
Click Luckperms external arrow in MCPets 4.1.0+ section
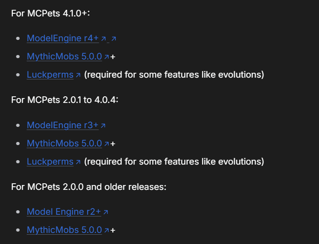point(78,75)
